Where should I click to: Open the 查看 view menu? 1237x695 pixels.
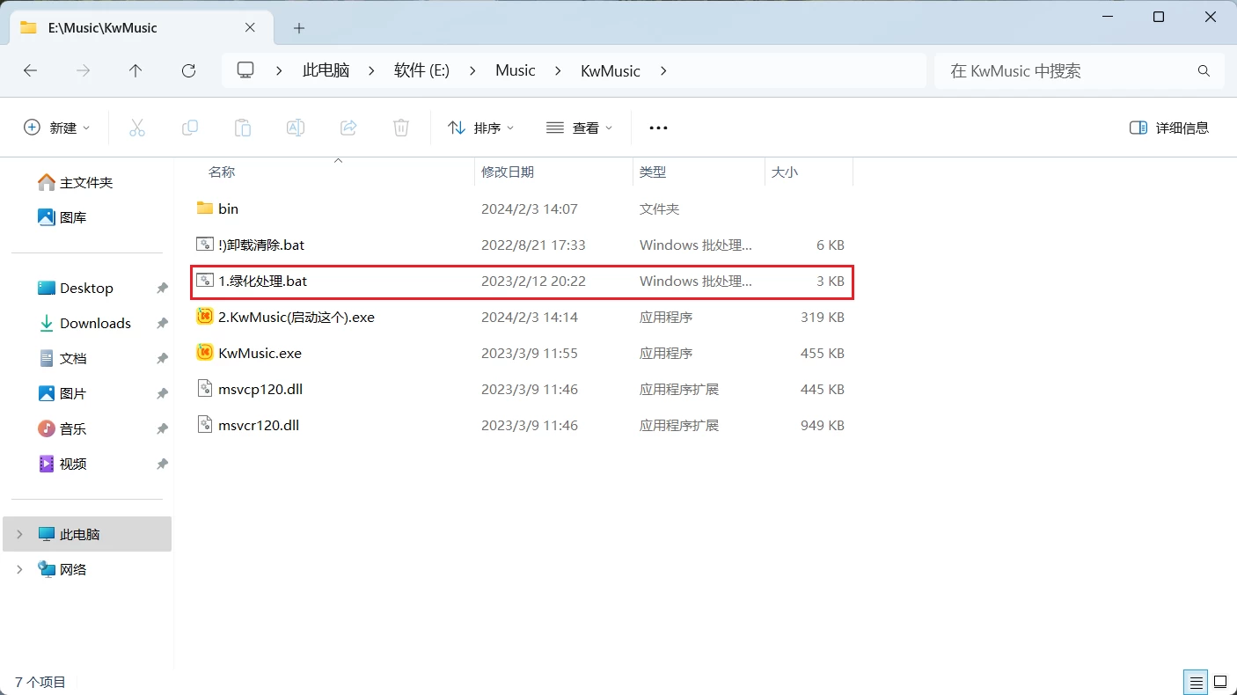[x=579, y=128]
